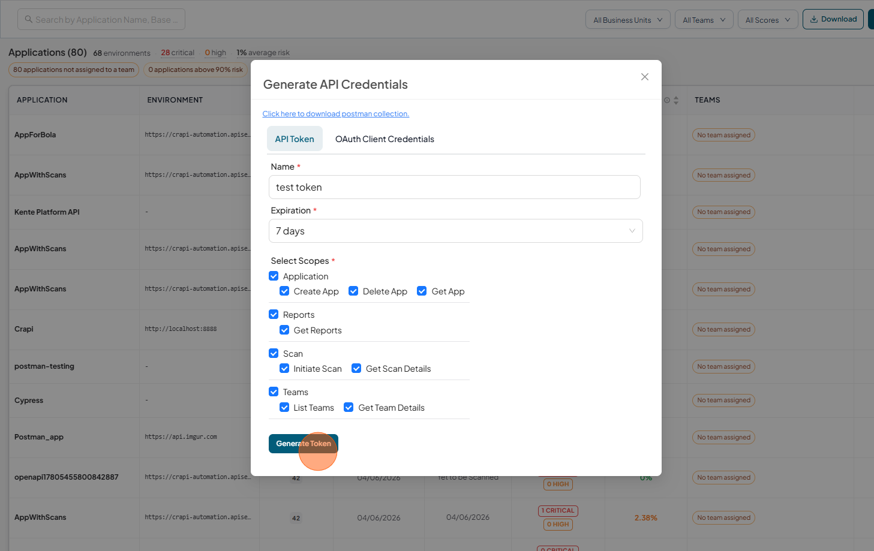
Task: Switch to OAuth Client Credentials tab
Action: pos(385,139)
